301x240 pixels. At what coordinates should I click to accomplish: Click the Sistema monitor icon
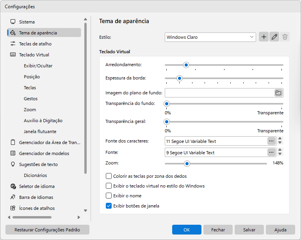click(13, 22)
